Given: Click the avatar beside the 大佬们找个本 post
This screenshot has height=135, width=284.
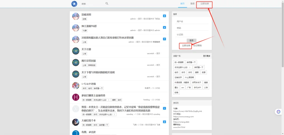Looking at the screenshot, I should click(x=76, y=122).
